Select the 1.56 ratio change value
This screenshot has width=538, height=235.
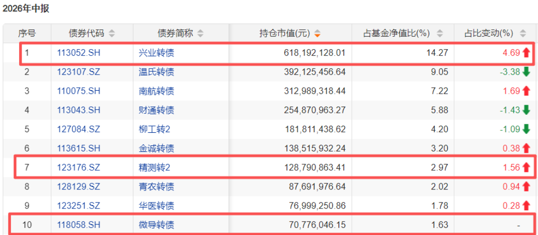coord(511,167)
